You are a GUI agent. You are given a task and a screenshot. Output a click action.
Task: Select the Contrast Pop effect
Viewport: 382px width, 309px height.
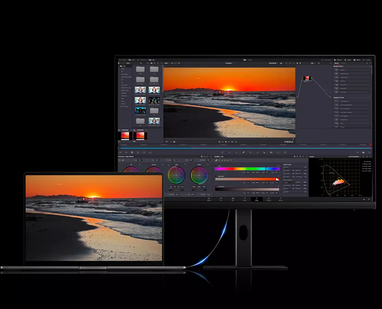[x=352, y=120]
